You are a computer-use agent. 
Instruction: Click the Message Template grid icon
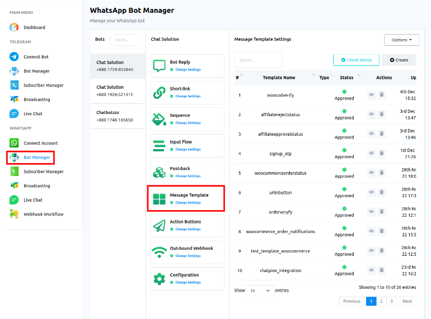coord(160,199)
